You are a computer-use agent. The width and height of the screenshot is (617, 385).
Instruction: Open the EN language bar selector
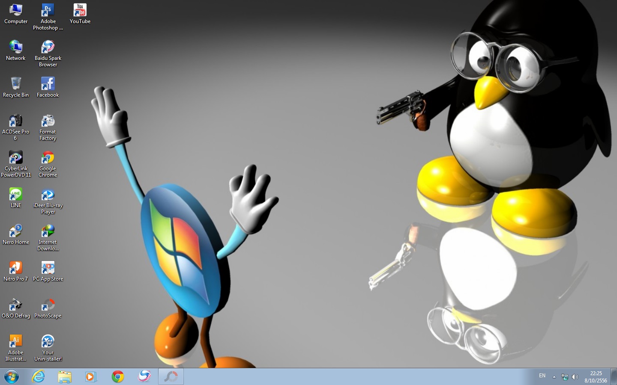click(x=542, y=376)
